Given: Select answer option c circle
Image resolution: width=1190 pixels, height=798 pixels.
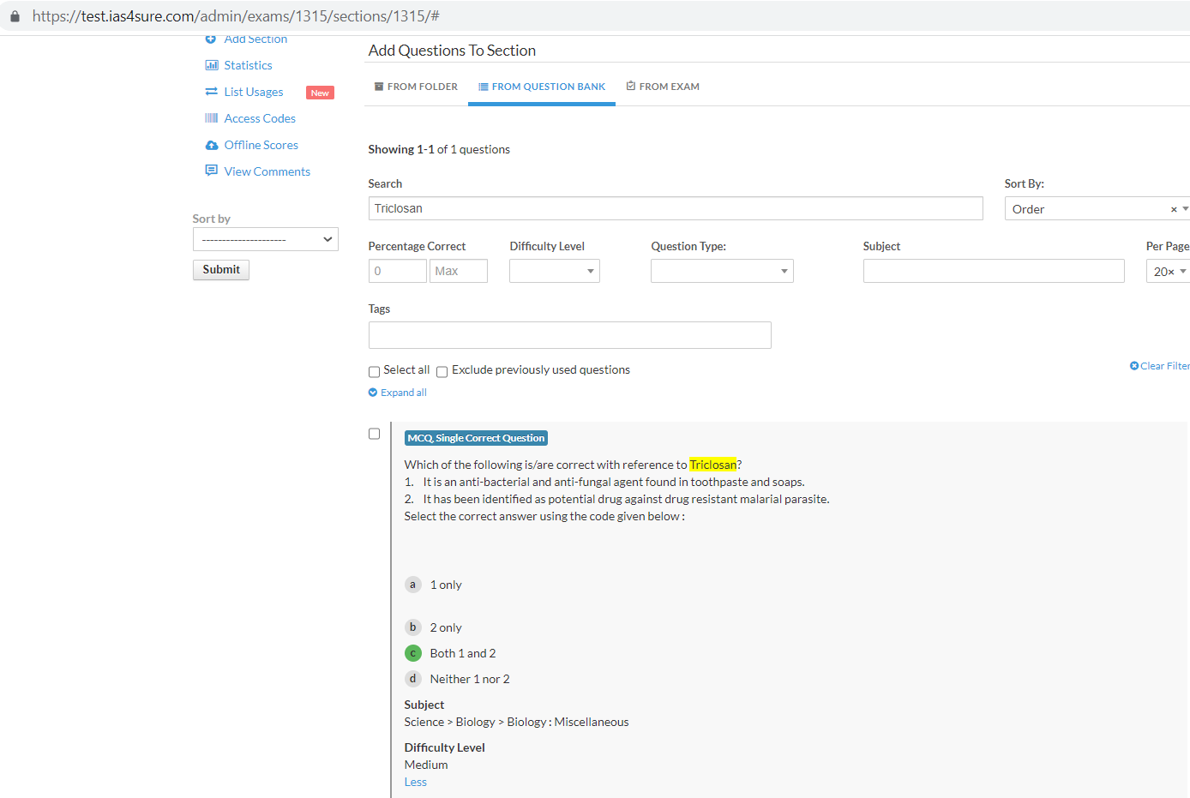Looking at the screenshot, I should point(412,653).
